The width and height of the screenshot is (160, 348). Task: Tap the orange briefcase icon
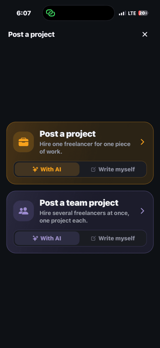coord(23,142)
